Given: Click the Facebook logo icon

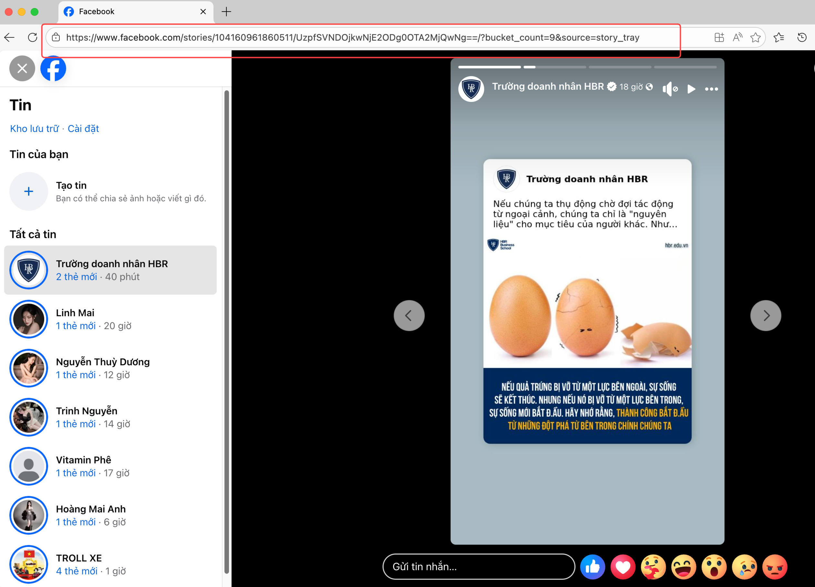Looking at the screenshot, I should [x=53, y=68].
